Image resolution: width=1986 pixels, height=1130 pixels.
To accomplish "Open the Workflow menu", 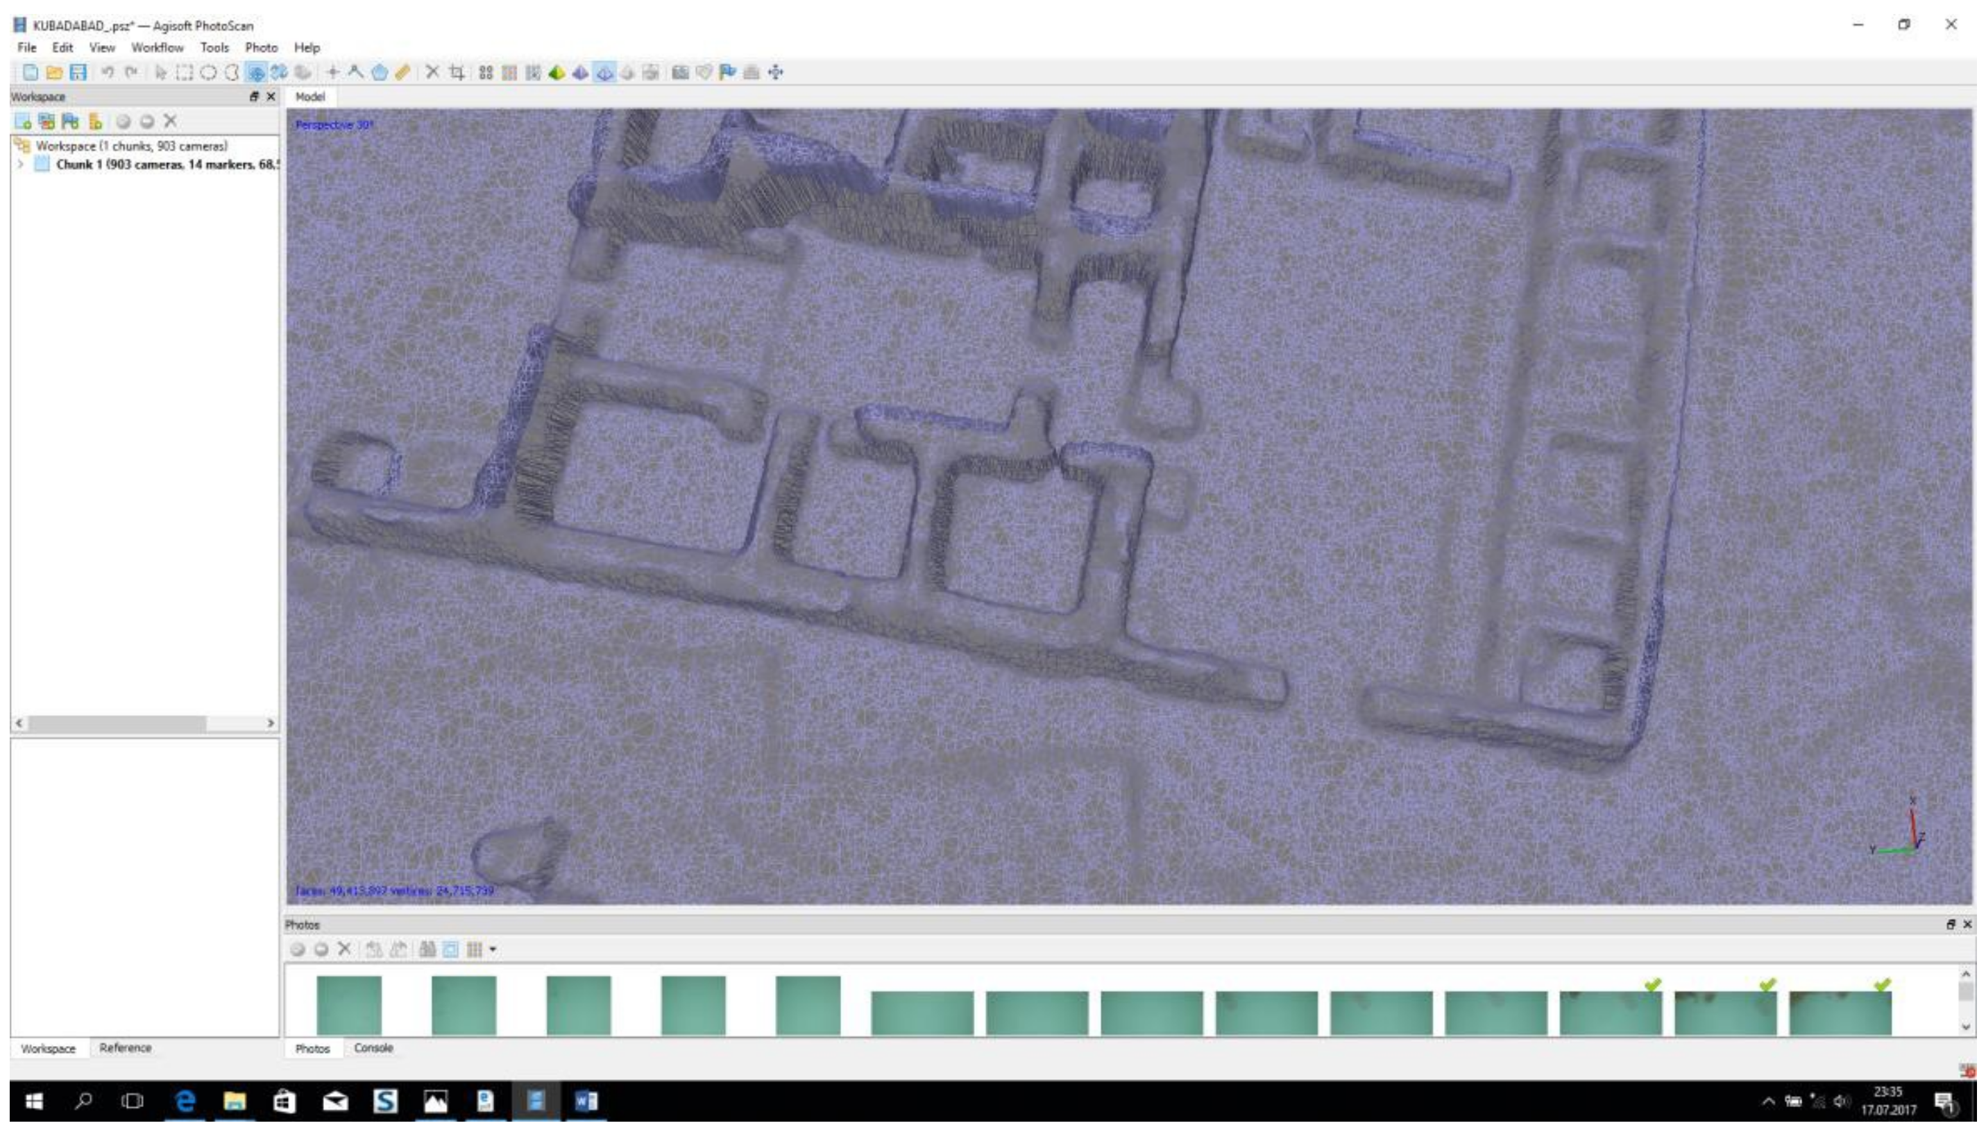I will 157,47.
